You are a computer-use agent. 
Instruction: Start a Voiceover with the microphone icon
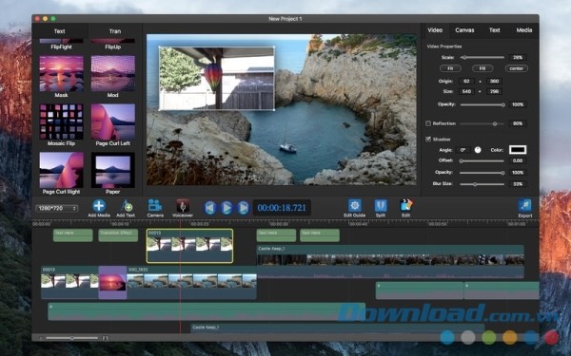(x=183, y=206)
